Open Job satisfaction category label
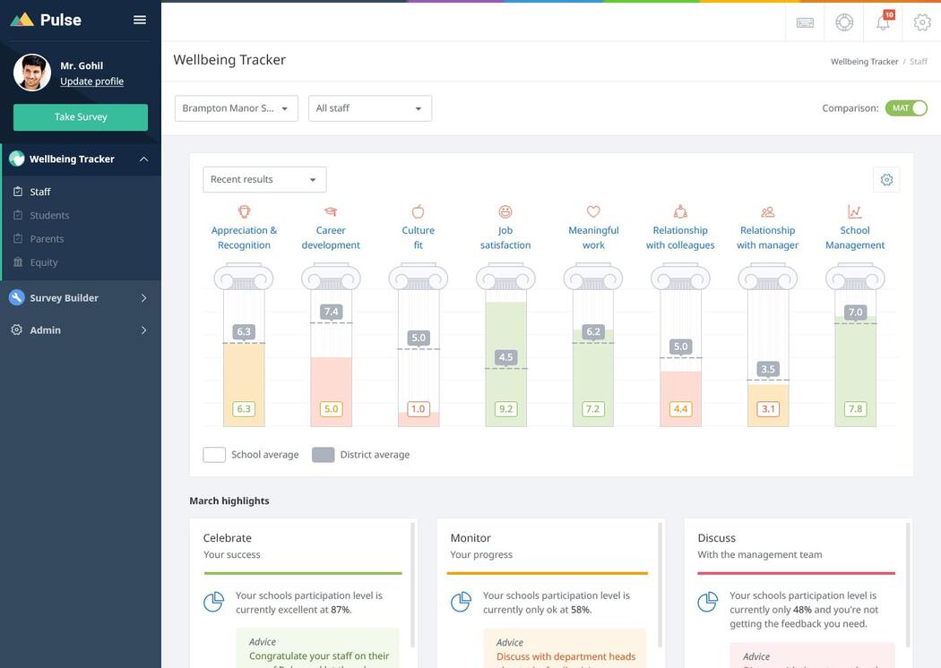 point(505,237)
